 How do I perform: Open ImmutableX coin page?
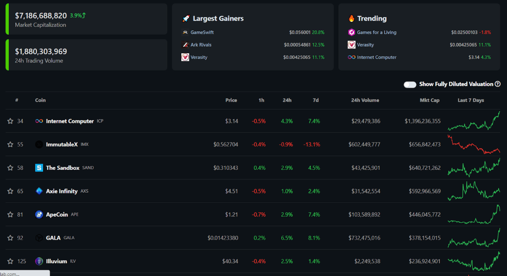pos(62,145)
